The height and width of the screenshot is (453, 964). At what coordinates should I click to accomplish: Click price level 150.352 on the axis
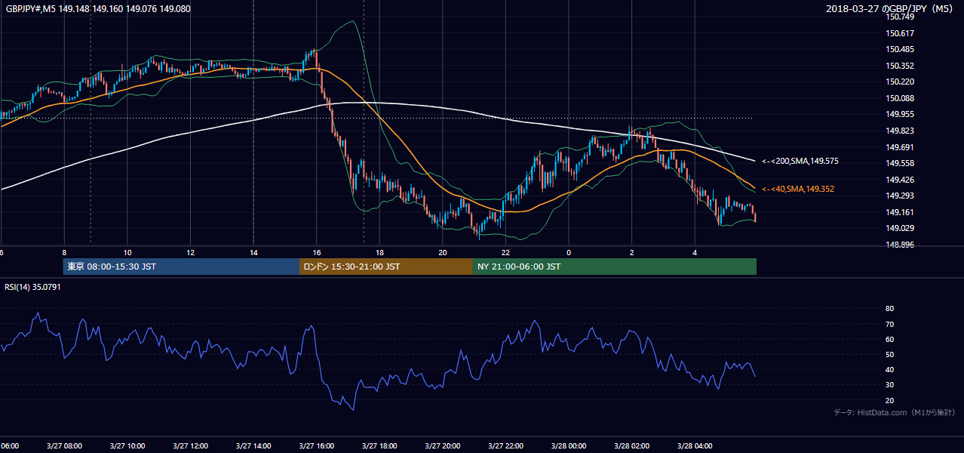coord(901,66)
